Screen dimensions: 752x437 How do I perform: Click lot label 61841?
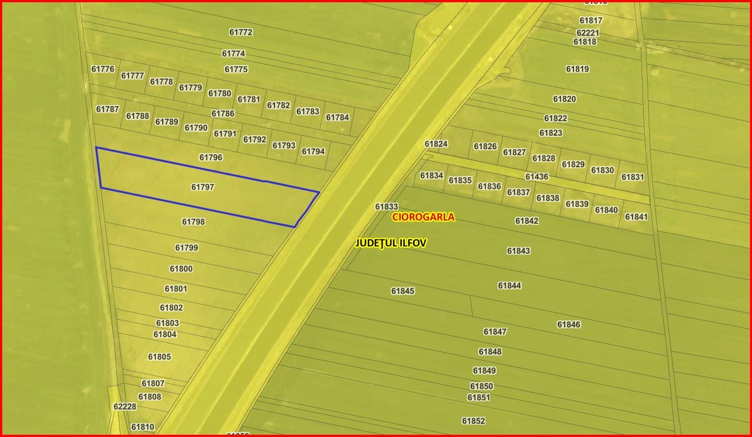(636, 217)
